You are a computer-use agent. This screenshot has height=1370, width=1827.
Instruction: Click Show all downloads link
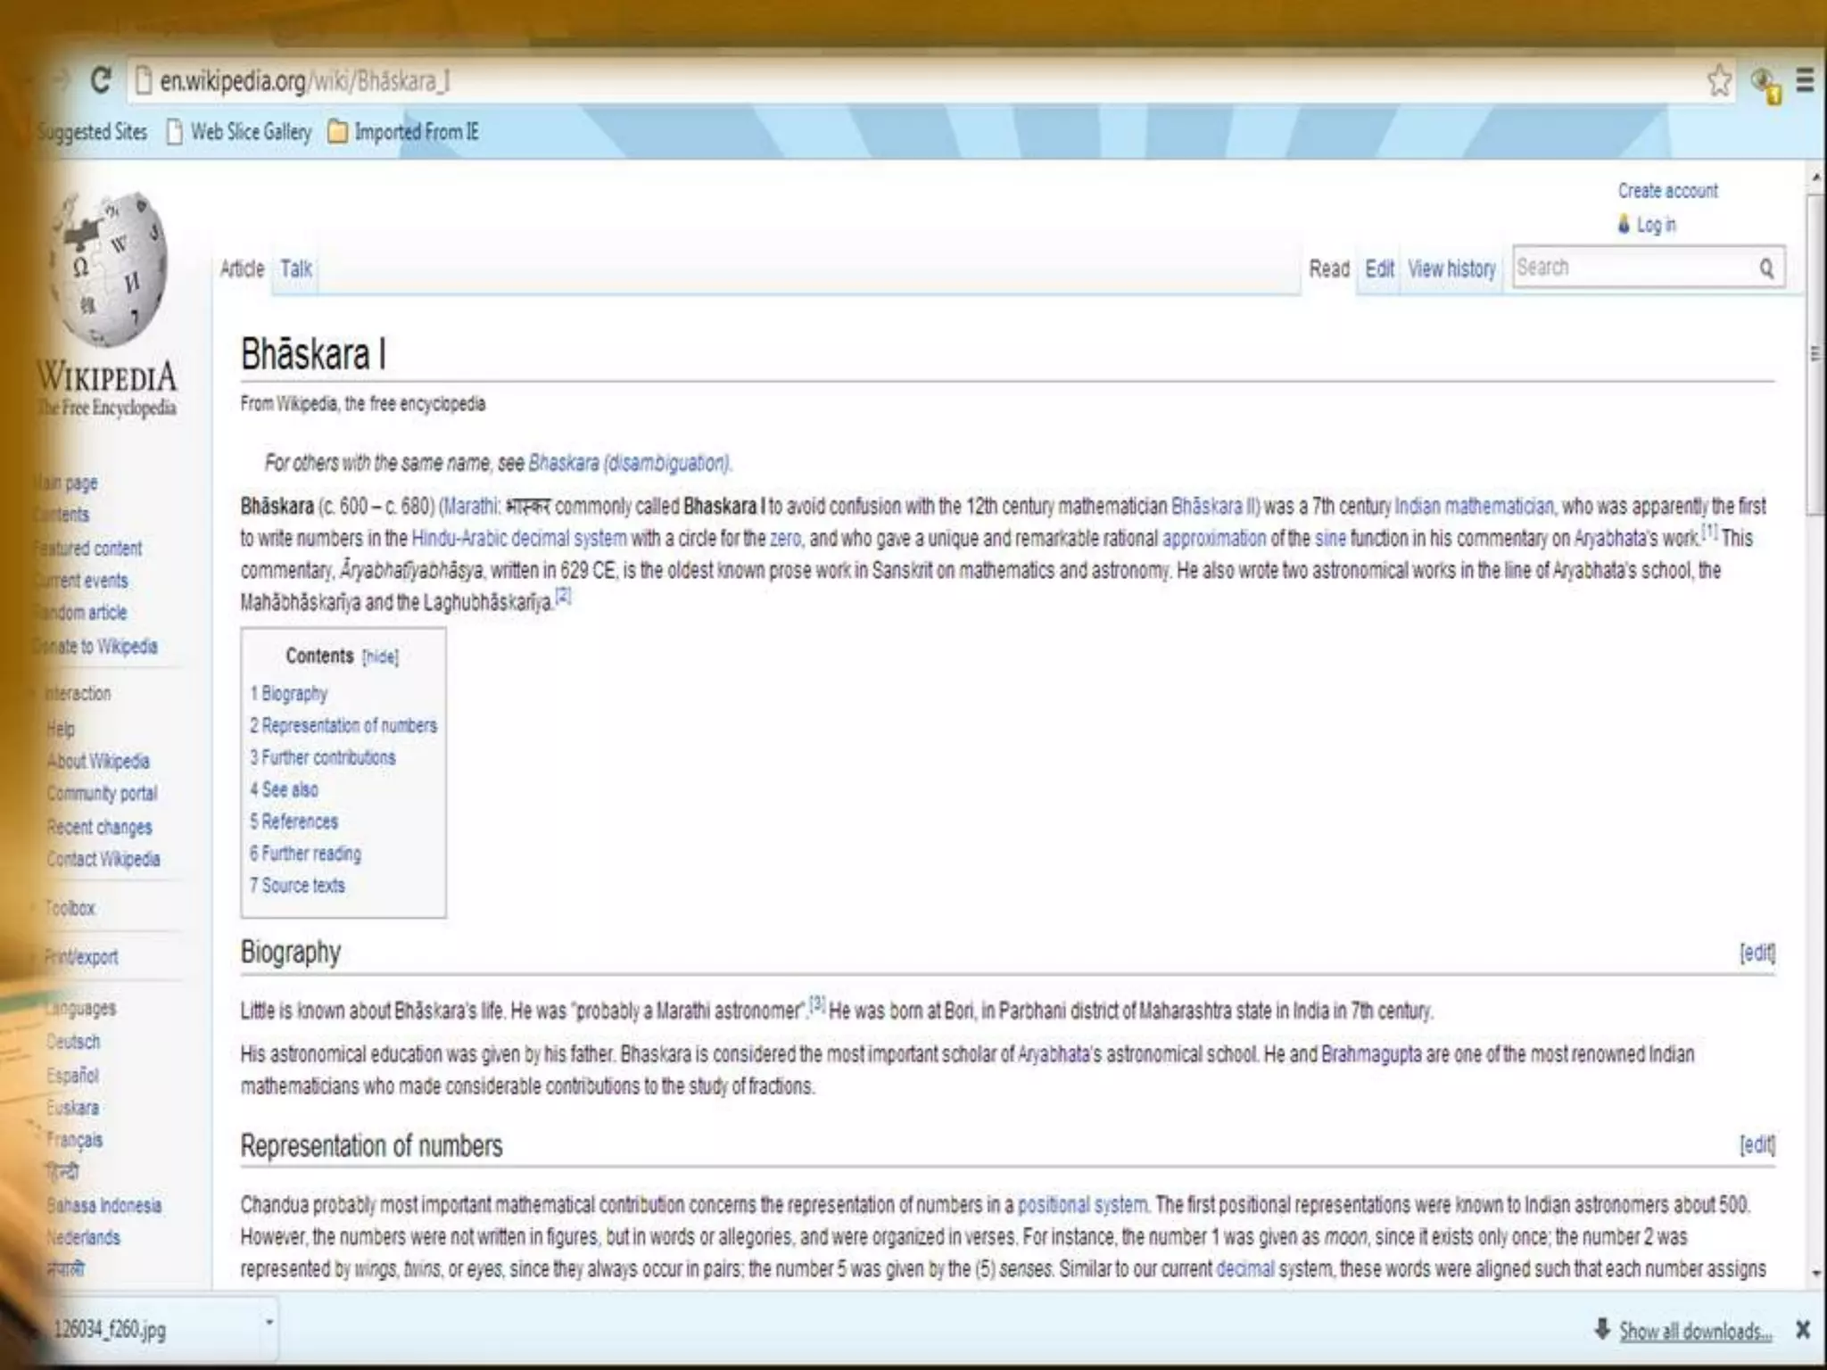(1694, 1332)
